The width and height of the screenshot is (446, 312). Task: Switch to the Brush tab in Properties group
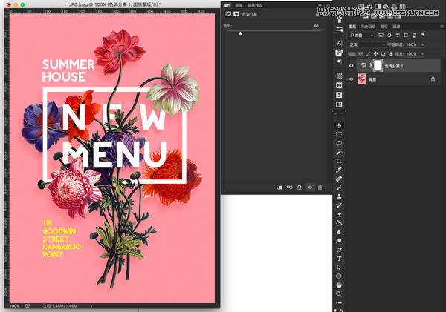[239, 5]
